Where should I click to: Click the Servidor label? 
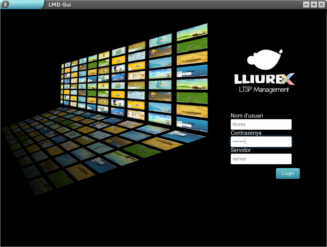point(241,150)
